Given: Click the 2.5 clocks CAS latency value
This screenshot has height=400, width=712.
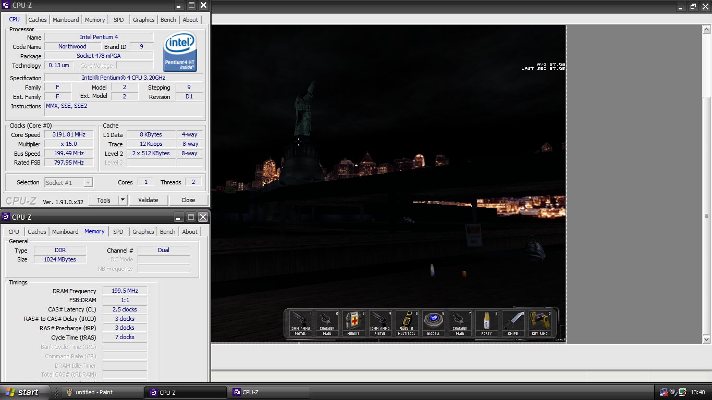Looking at the screenshot, I should [125, 309].
